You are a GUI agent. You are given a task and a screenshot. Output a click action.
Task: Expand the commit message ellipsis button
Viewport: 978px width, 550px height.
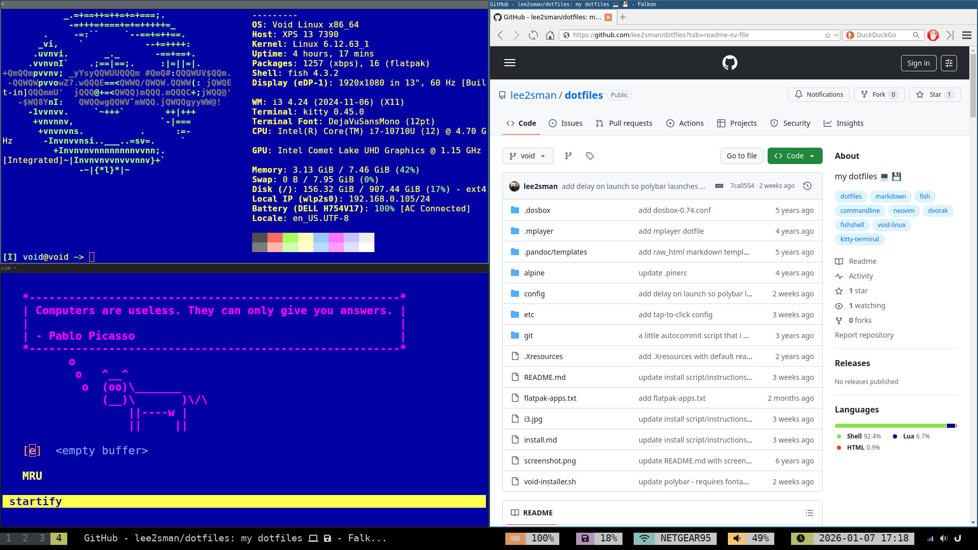(x=719, y=186)
